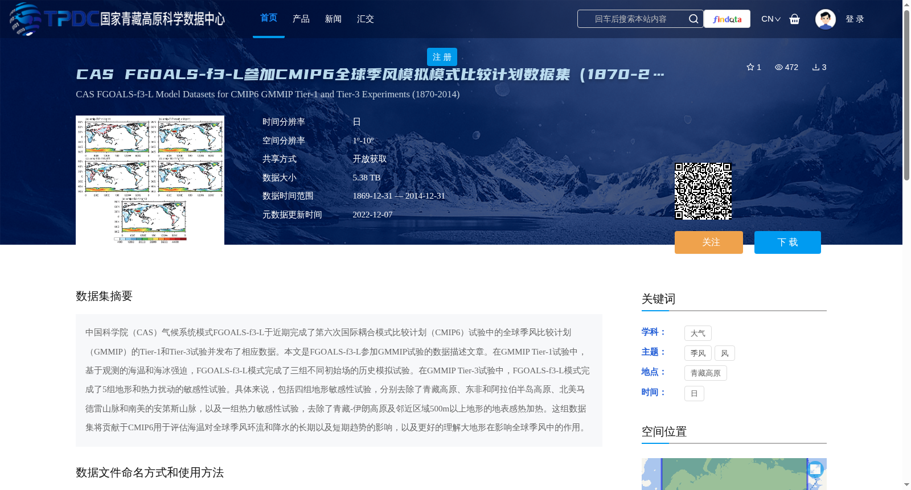
Task: Click the 风 theme tag
Action: point(725,353)
